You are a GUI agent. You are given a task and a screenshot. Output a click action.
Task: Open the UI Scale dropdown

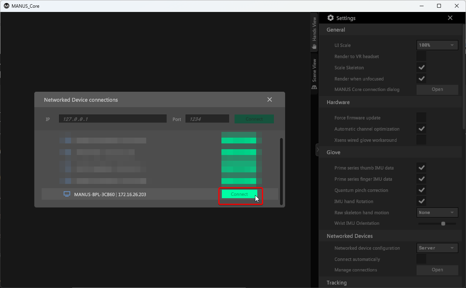coord(437,45)
